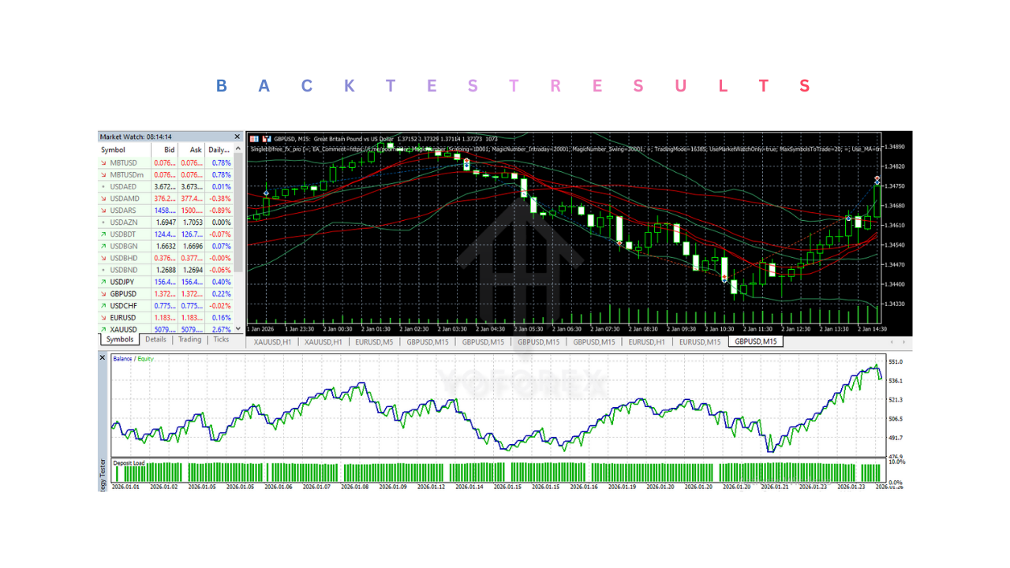Click the downward red arrow icon beside GBPUSD symbol
The width and height of the screenshot is (1010, 568).
coord(103,293)
